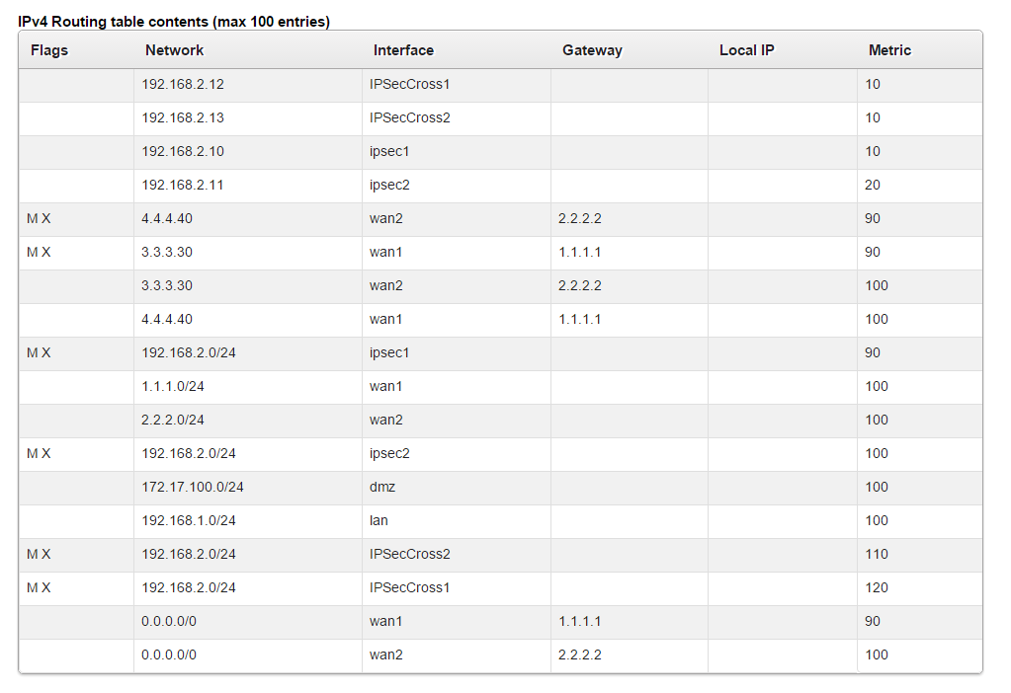Click the Network column header
The width and height of the screenshot is (1011, 693).
(174, 50)
